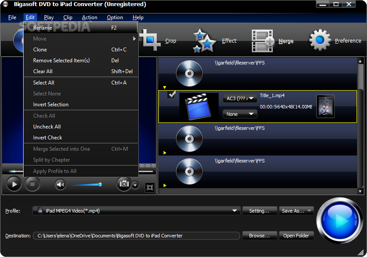Open the Preference gear icon

coord(320,40)
